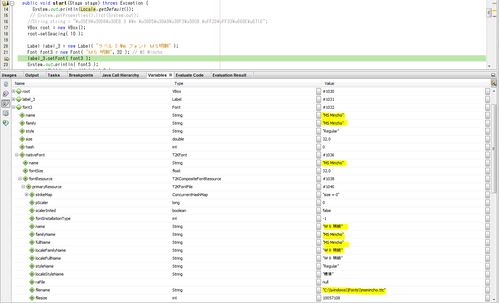Click the wrench formatters icon in sidebar
Image resolution: width=499 pixels, height=303 pixels.
click(x=6, y=113)
